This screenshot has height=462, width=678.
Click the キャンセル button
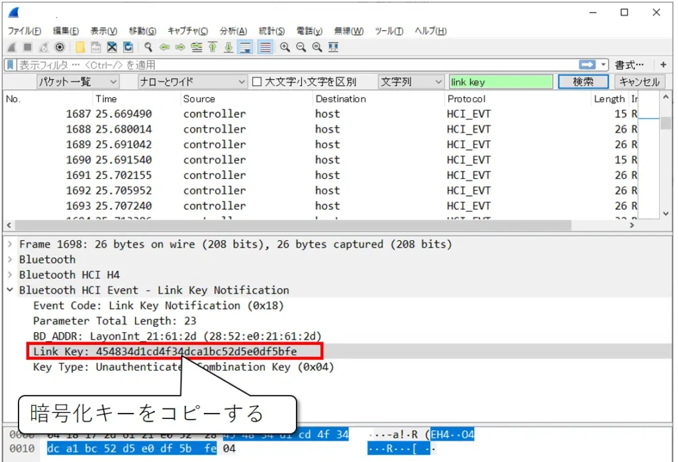(x=640, y=82)
